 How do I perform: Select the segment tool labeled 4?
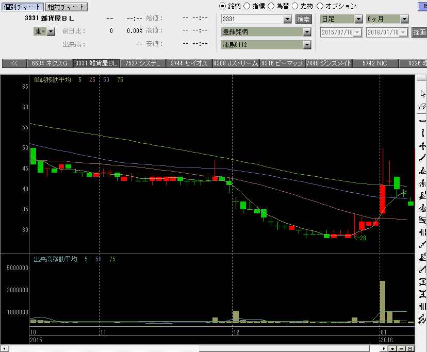(422, 294)
